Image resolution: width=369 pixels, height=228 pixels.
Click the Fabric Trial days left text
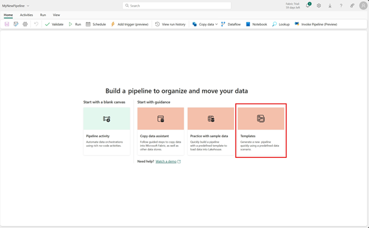(293, 6)
